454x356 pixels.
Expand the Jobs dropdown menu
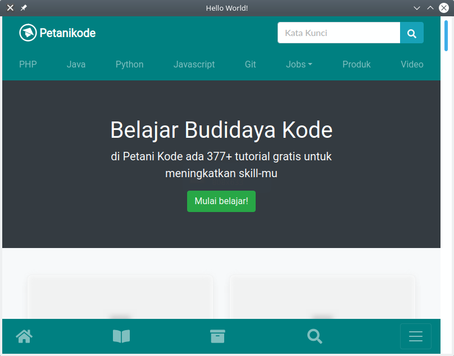coord(299,64)
